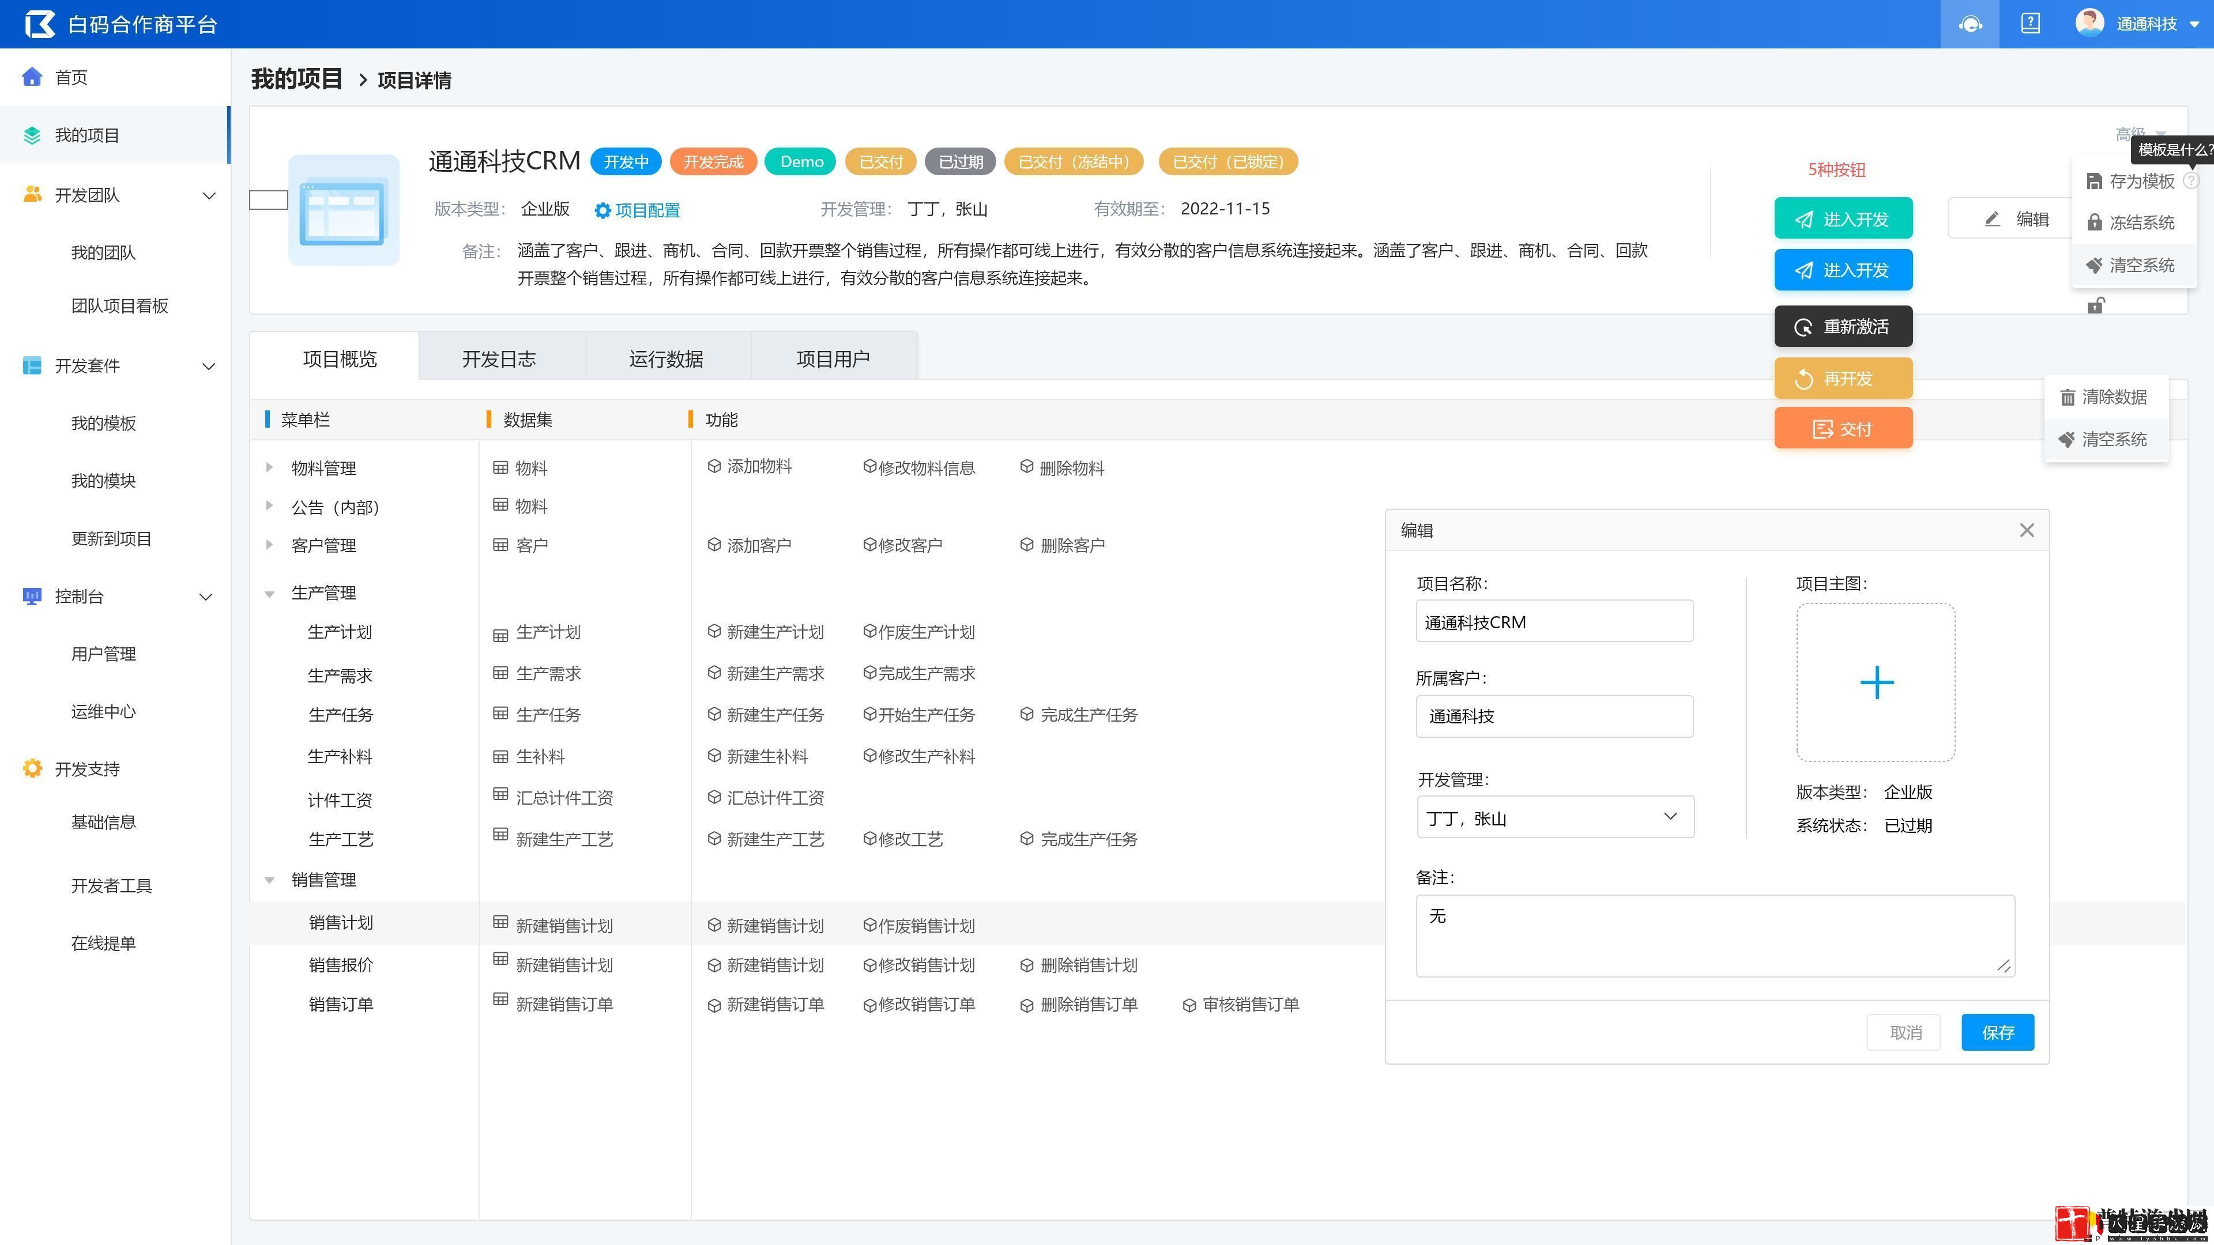
Task: Click the monitor icon beside 控制台
Action: [x=32, y=595]
